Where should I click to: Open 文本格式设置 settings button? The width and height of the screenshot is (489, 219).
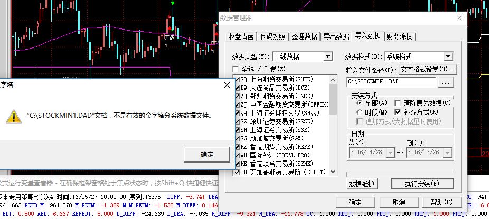click(427, 69)
